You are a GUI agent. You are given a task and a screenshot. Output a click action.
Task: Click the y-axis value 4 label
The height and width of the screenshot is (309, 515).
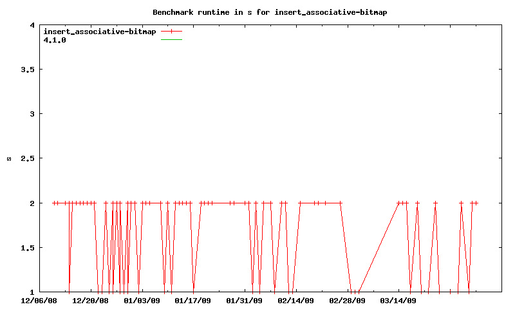pos(32,25)
